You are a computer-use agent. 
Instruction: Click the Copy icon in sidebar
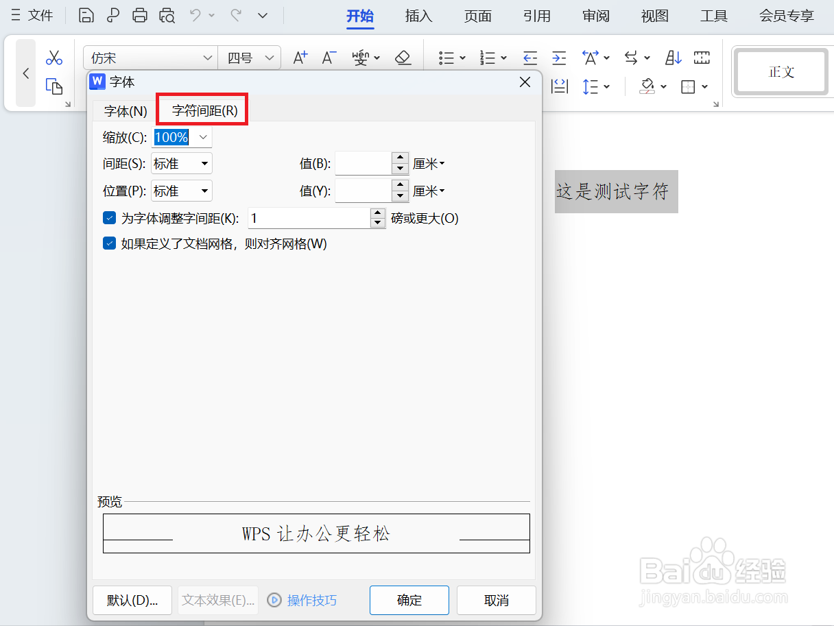54,87
